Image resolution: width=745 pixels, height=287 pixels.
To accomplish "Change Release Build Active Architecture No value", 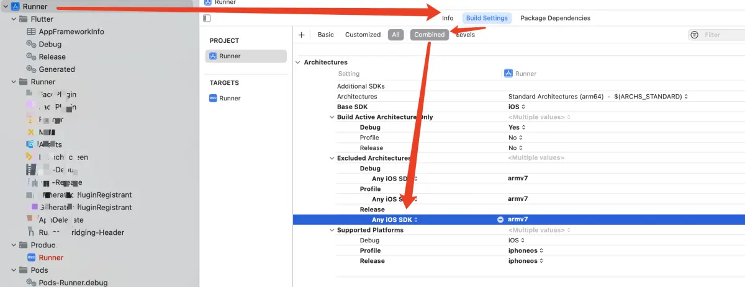I will click(x=515, y=148).
